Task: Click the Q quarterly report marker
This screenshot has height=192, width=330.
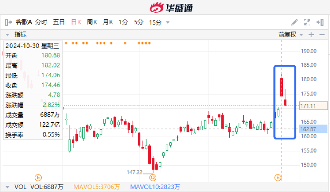Action: click(x=153, y=178)
